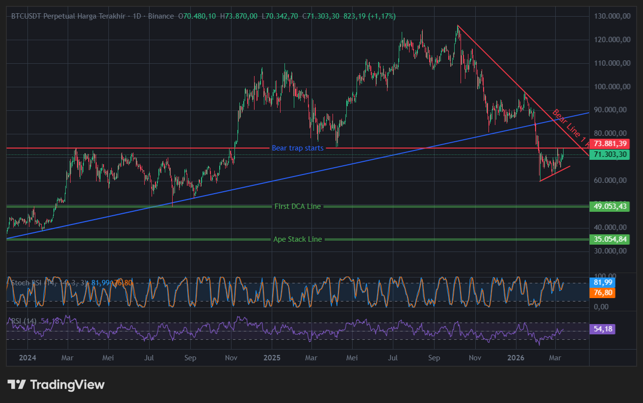Click the red 73.881,39 price tag
643x403 pixels.
coord(609,144)
